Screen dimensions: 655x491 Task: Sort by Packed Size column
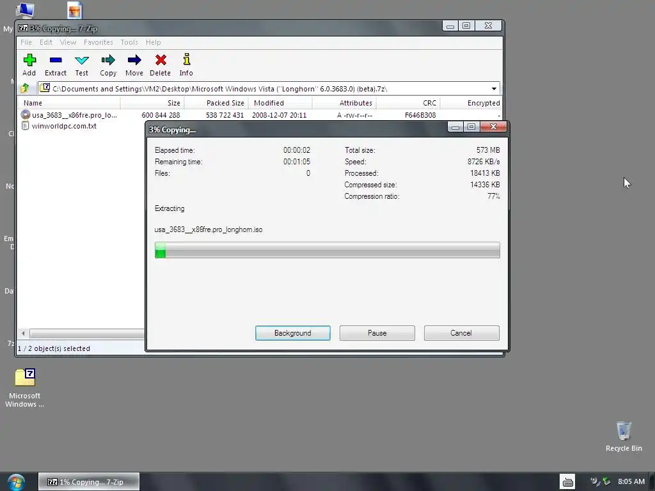point(216,103)
